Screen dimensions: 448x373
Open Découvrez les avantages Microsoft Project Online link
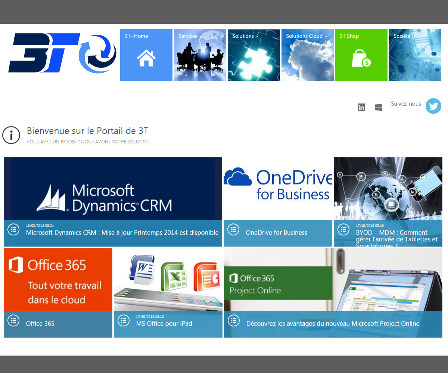tap(333, 323)
